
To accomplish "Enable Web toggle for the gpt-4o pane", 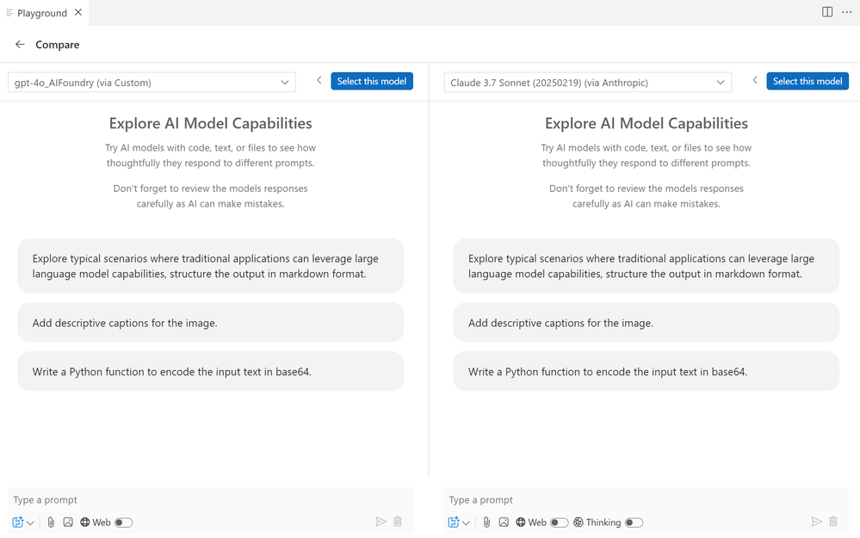I will [x=124, y=523].
